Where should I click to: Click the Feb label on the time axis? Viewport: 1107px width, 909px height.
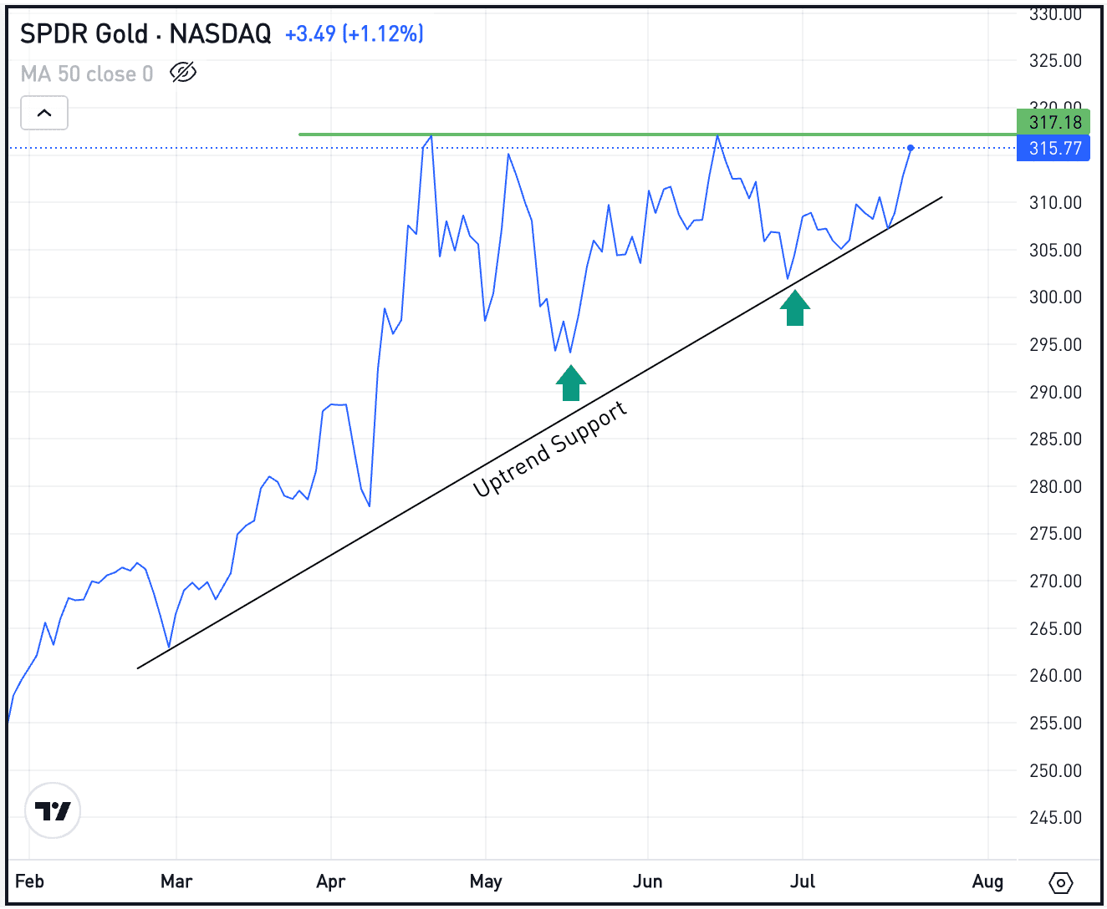coord(31,881)
